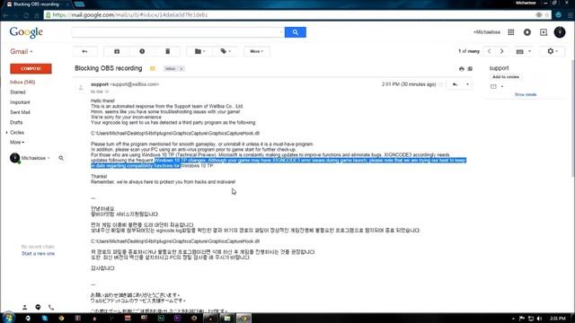Viewport: 575px width, 323px height.
Task: Click the Google+ share box icon
Action: point(544,32)
